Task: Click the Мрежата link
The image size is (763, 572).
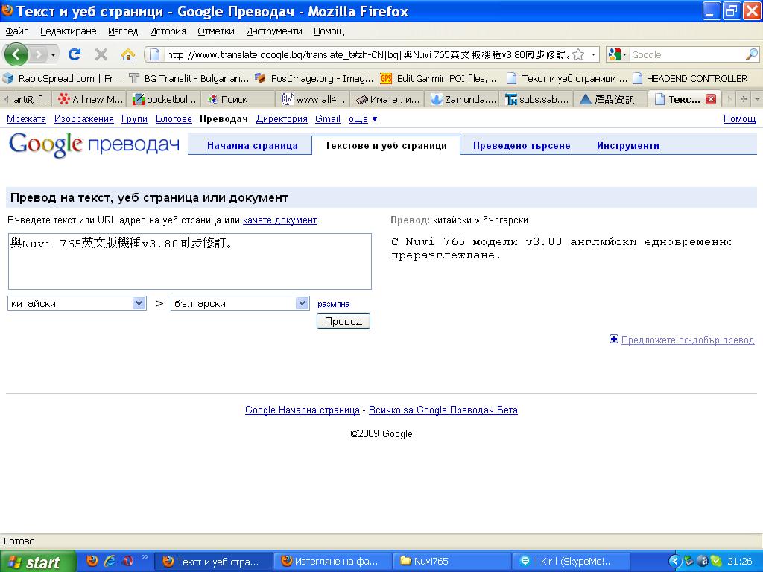Action: click(x=26, y=118)
